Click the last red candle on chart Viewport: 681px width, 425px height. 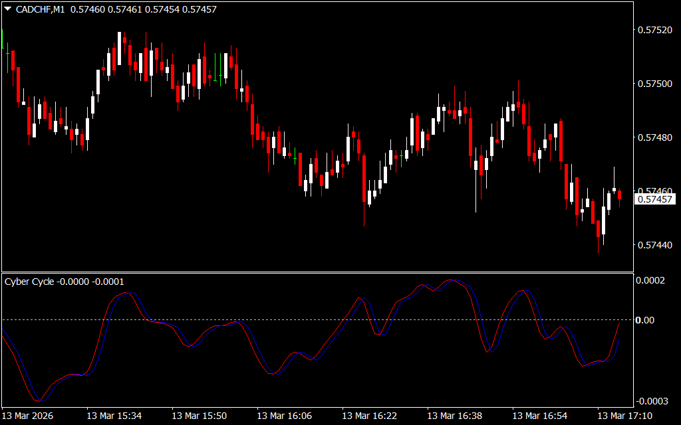tap(619, 195)
